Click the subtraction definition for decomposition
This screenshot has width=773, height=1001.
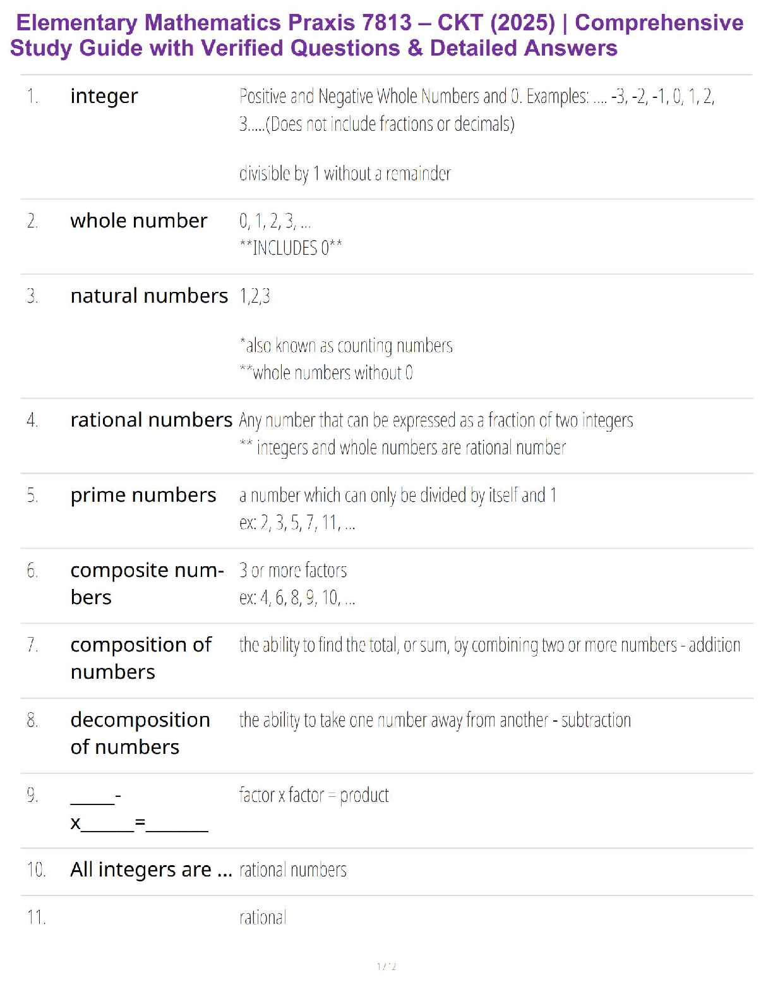pos(434,720)
